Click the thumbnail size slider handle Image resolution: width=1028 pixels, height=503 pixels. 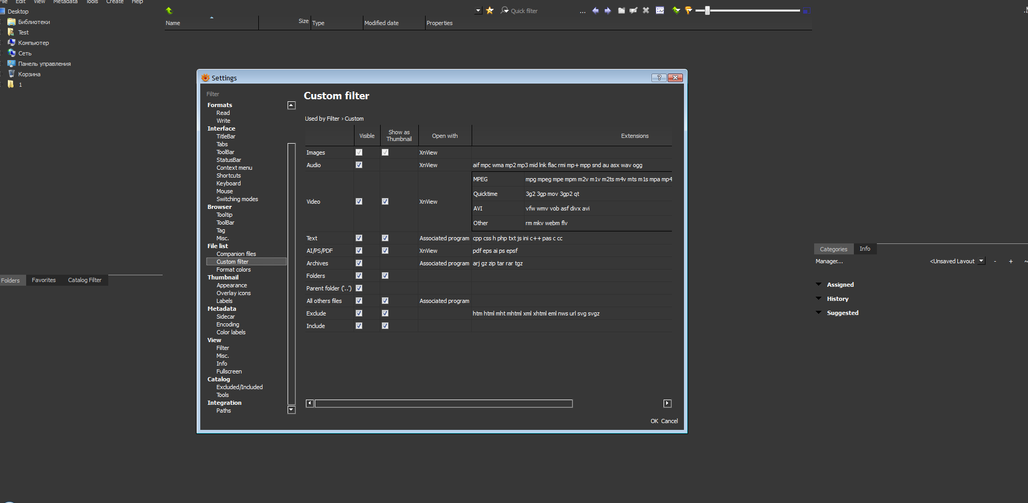707,10
